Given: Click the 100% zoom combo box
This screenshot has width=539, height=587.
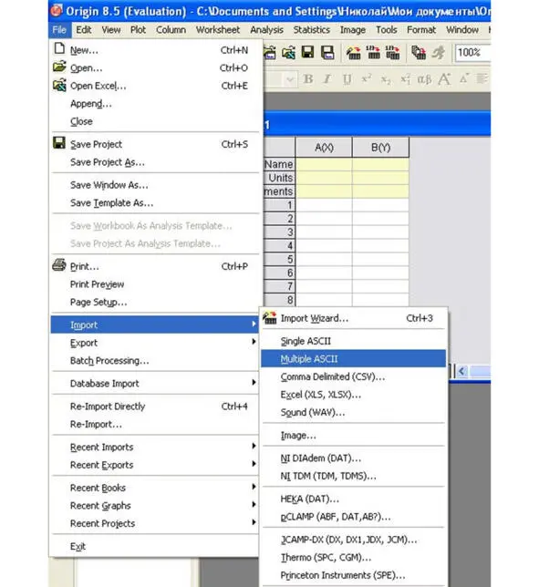Looking at the screenshot, I should click(472, 53).
